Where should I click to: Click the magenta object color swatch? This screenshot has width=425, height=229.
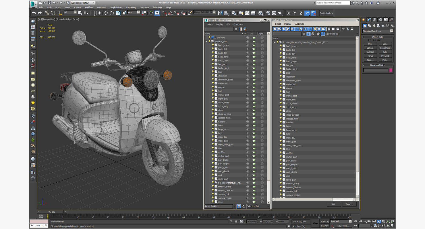pos(391,70)
